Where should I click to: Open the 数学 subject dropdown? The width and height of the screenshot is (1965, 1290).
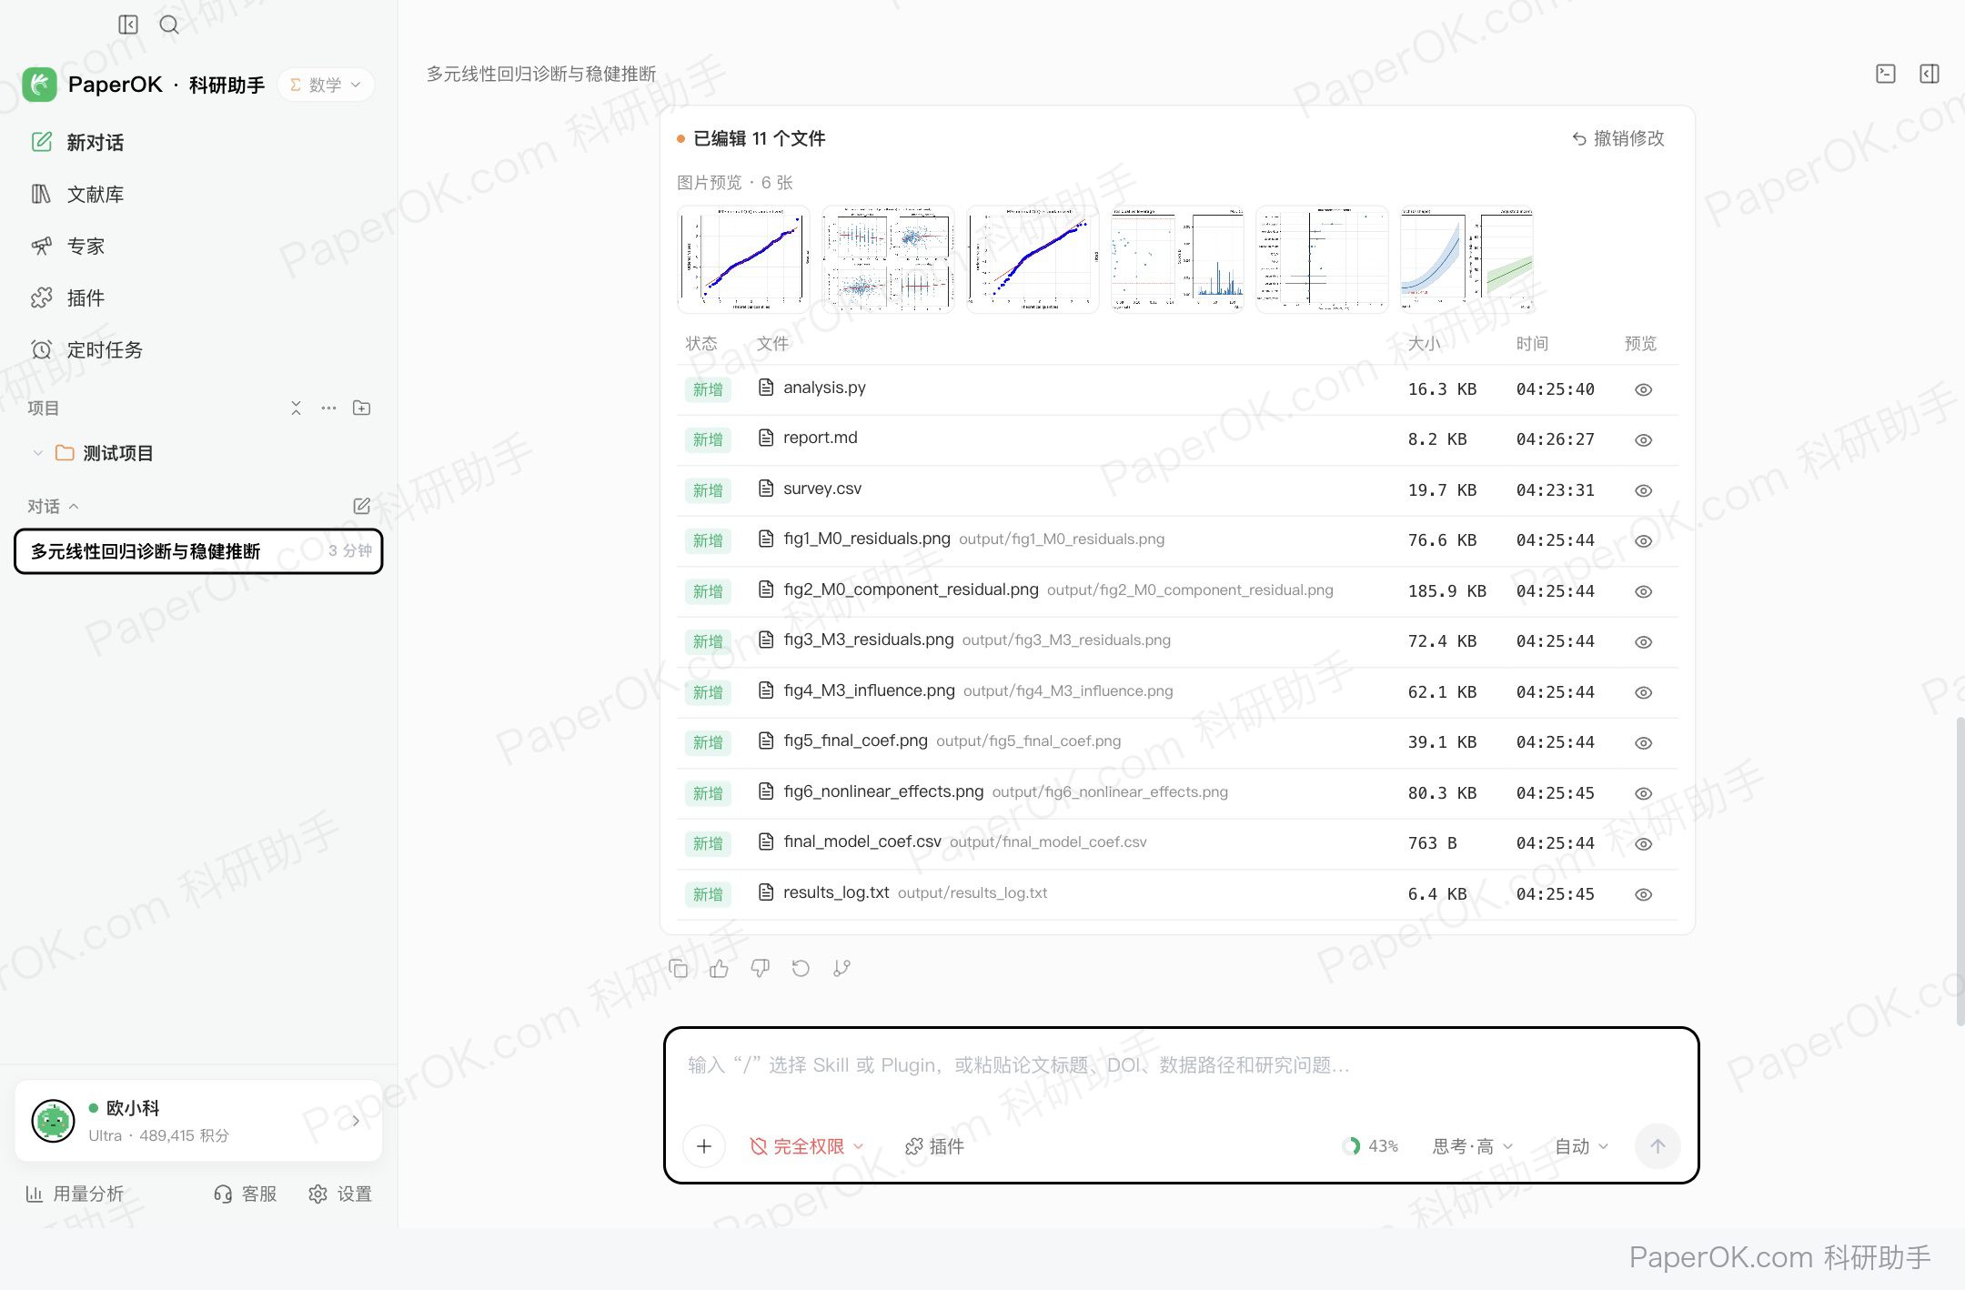pos(326,85)
